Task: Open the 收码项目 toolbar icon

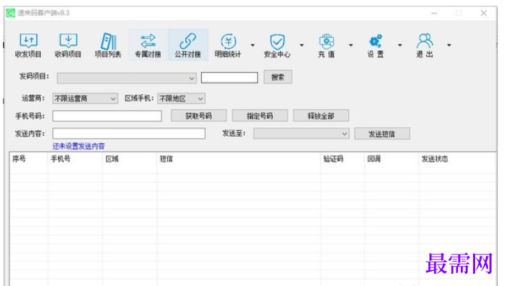Action: pos(67,45)
